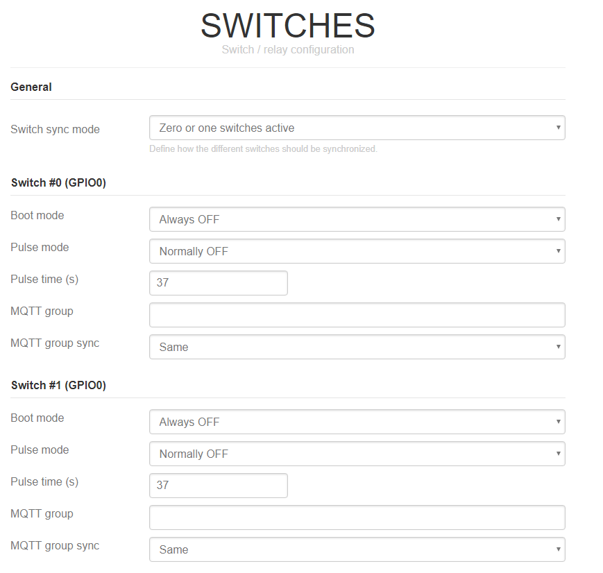Click the arrow of Switch #0 Boot mode
The height and width of the screenshot is (573, 603).
(x=558, y=219)
